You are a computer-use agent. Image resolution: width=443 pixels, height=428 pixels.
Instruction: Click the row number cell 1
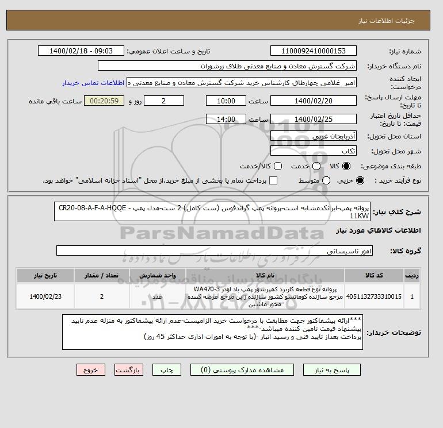tap(411, 296)
